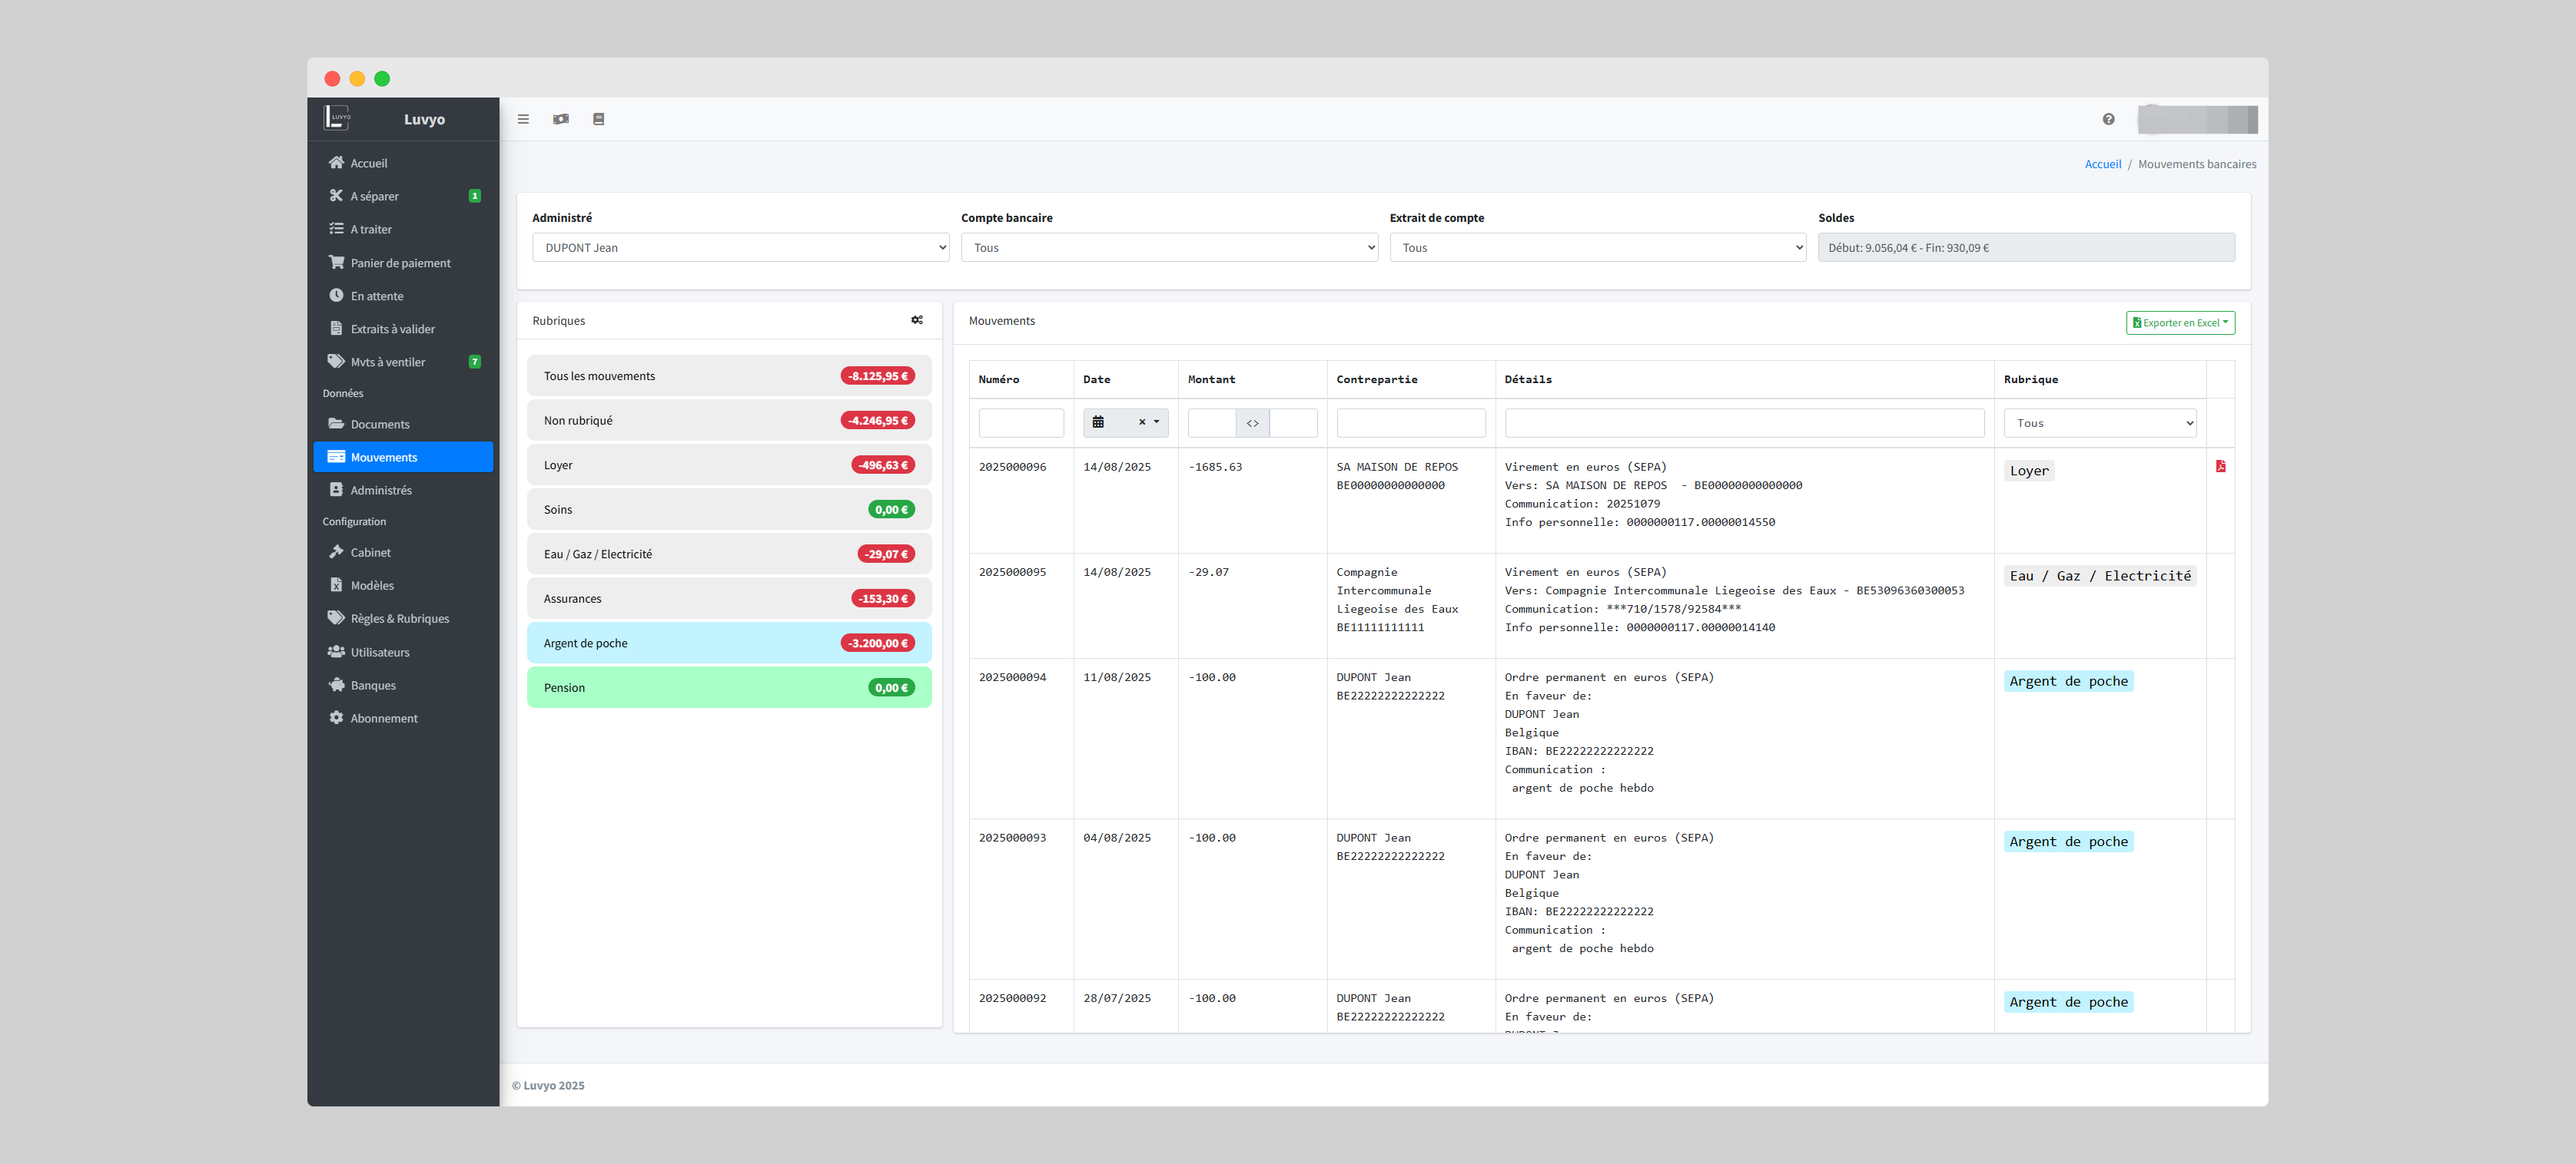Screen dimensions: 2576x1164
Task: Click the calendar icon in Date filter
Action: (1098, 422)
